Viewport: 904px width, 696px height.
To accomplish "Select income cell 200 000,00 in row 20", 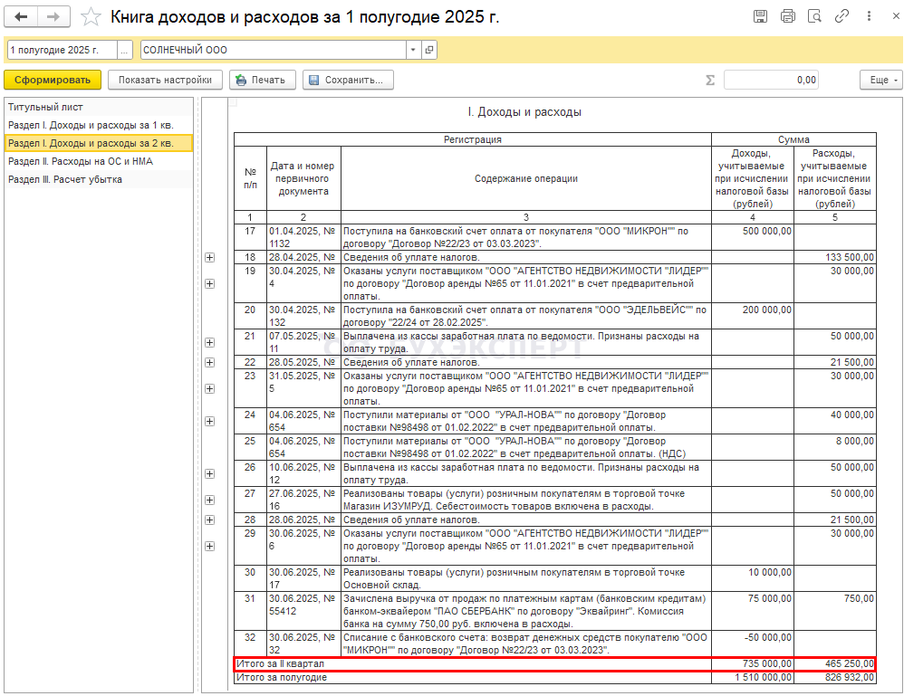I will (753, 316).
